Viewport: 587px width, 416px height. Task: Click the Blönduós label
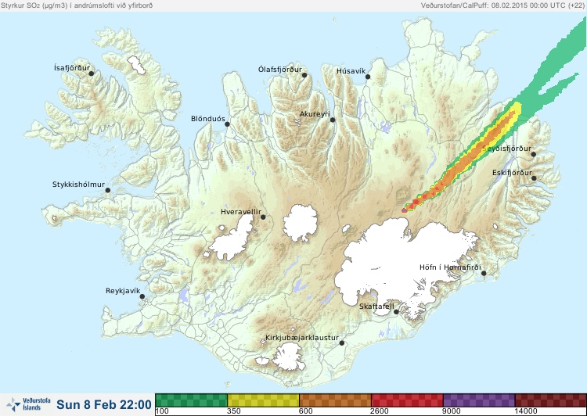click(x=207, y=119)
